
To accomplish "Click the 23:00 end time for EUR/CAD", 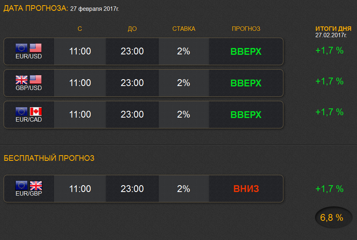I will click(x=132, y=114).
